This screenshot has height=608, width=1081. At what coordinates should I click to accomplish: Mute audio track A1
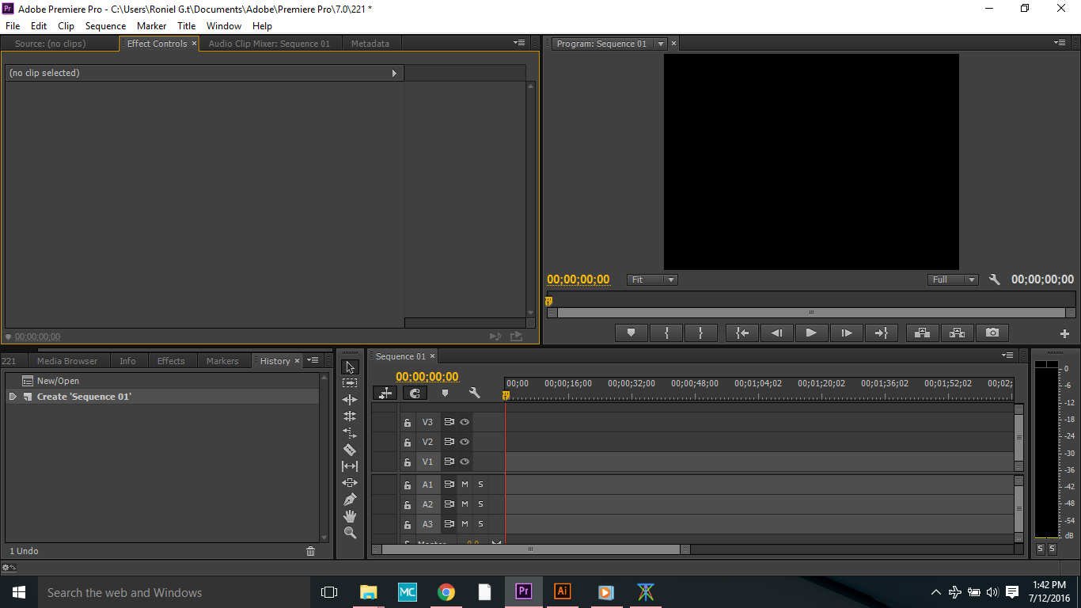pyautogui.click(x=465, y=484)
